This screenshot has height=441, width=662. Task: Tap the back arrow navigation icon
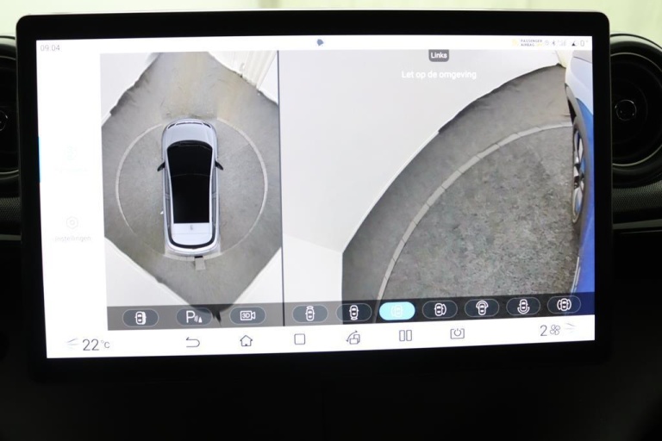coord(192,342)
